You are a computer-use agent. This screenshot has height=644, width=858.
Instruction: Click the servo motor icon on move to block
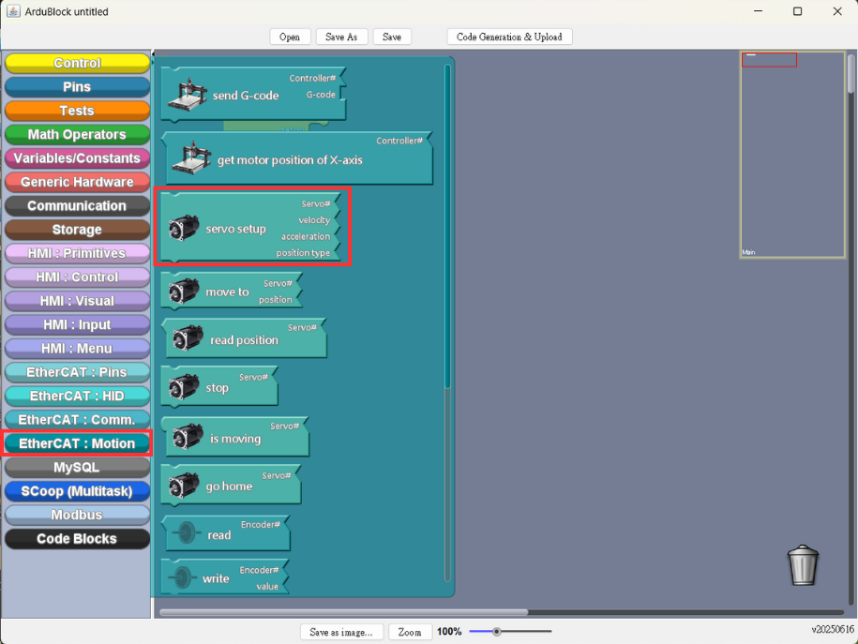coord(184,292)
